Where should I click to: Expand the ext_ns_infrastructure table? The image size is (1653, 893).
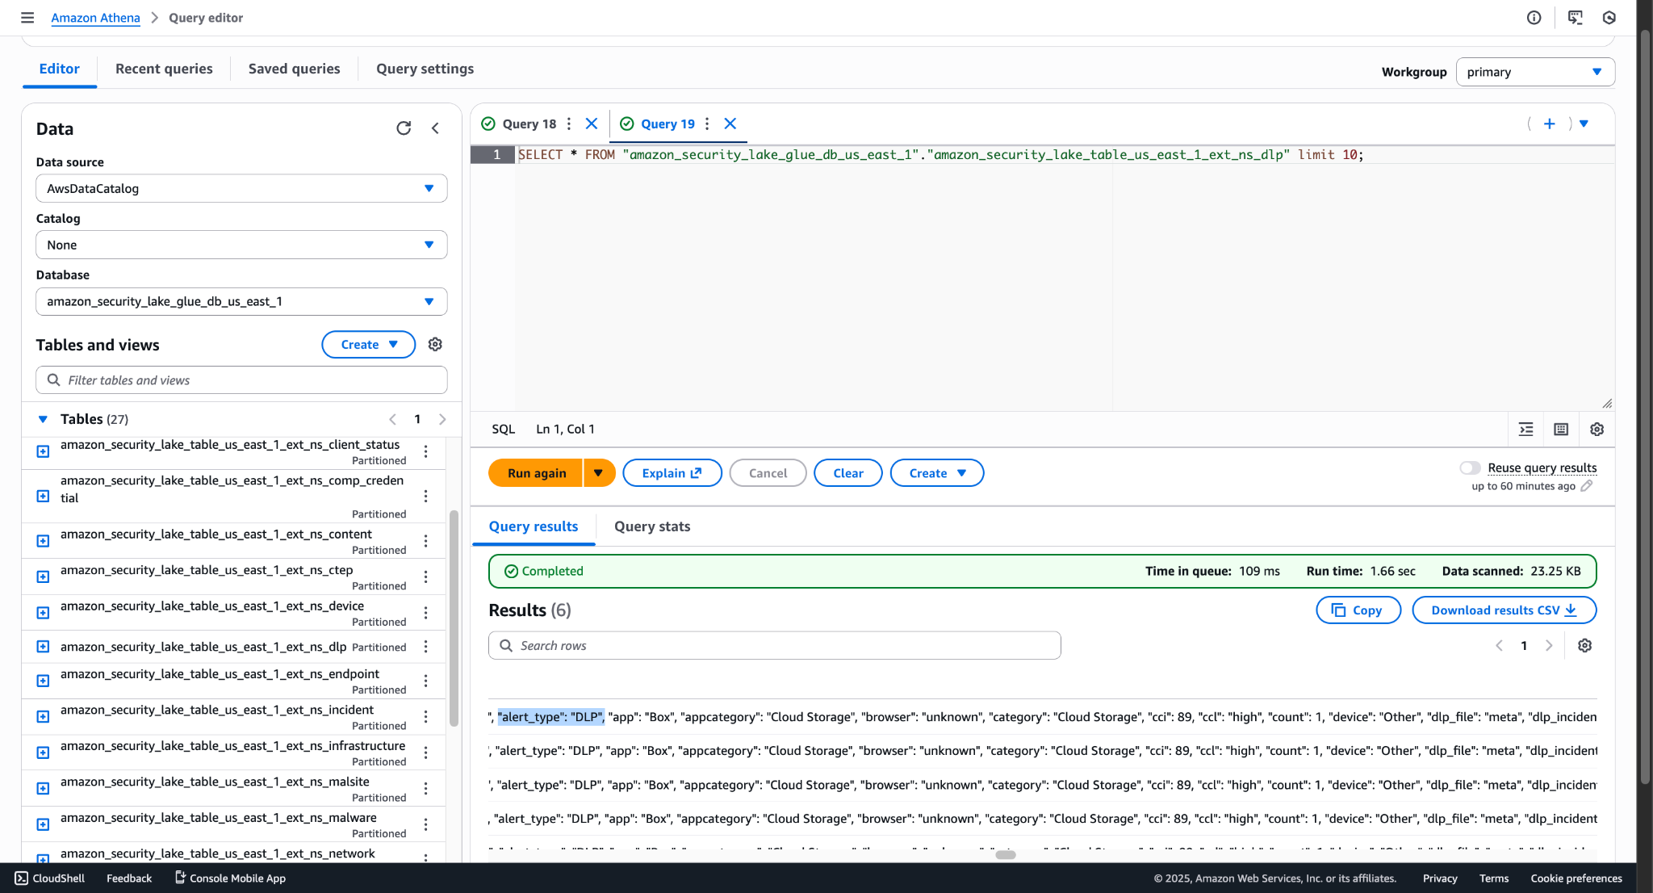(x=44, y=753)
